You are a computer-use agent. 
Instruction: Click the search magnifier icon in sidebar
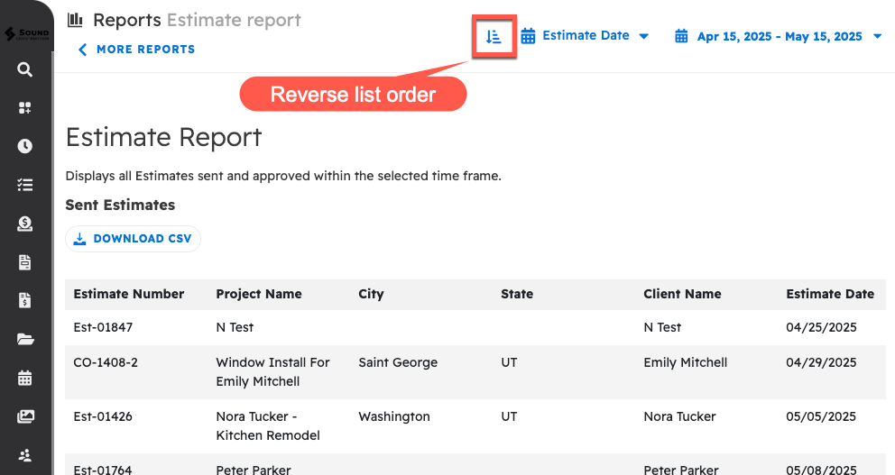tap(25, 69)
